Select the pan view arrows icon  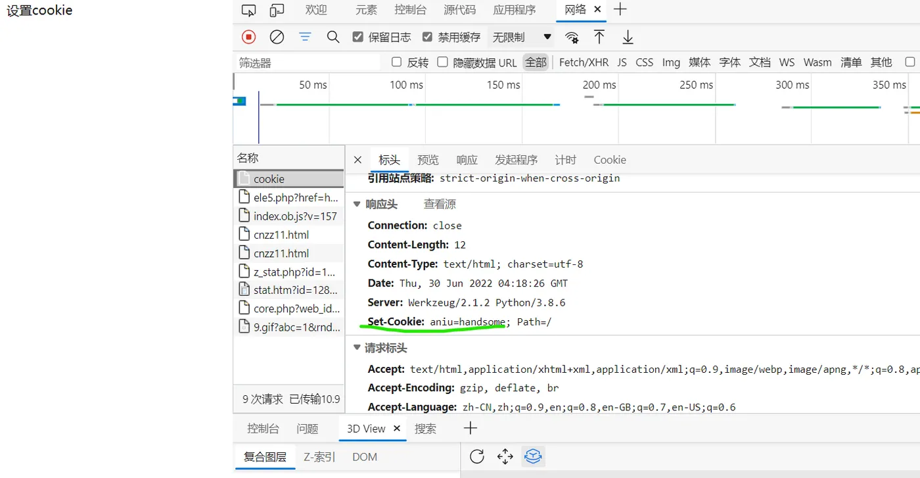point(505,456)
